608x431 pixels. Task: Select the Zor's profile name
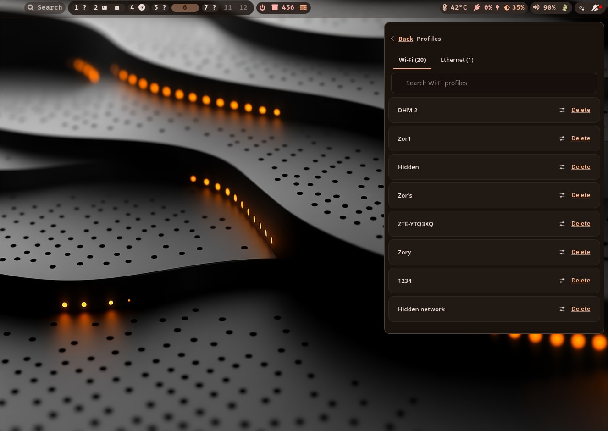point(405,195)
